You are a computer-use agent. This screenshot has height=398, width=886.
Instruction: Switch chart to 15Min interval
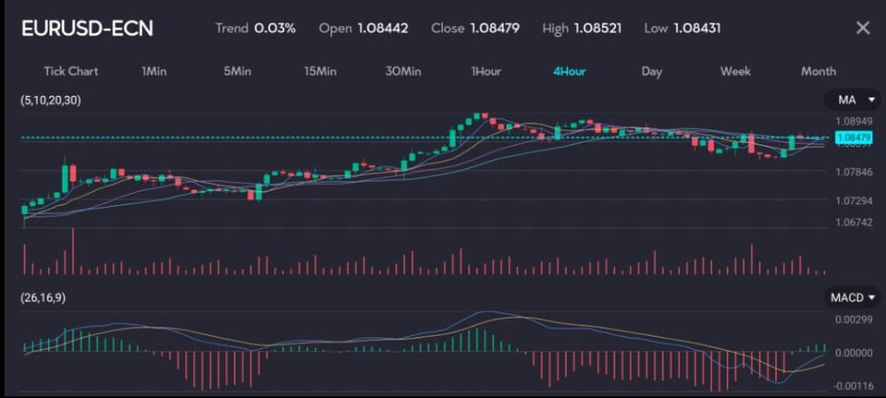pyautogui.click(x=320, y=71)
